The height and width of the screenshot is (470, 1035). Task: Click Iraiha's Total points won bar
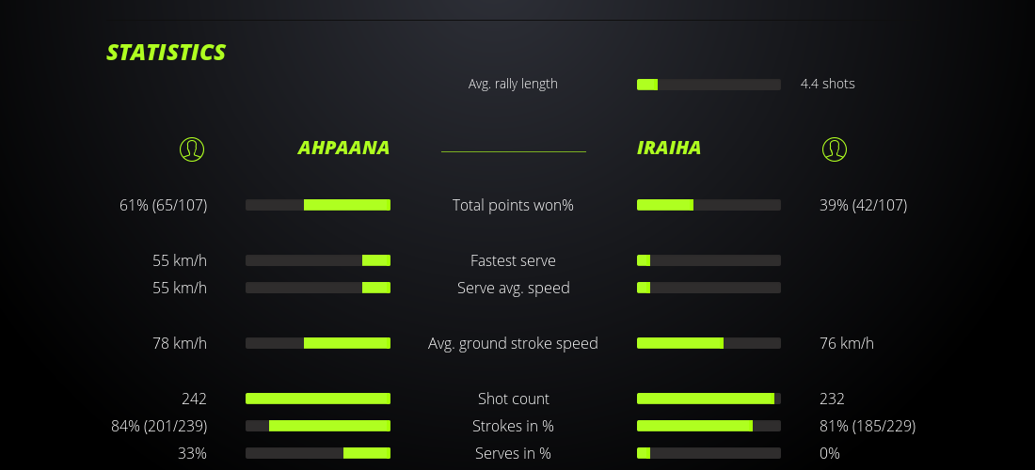pos(709,205)
